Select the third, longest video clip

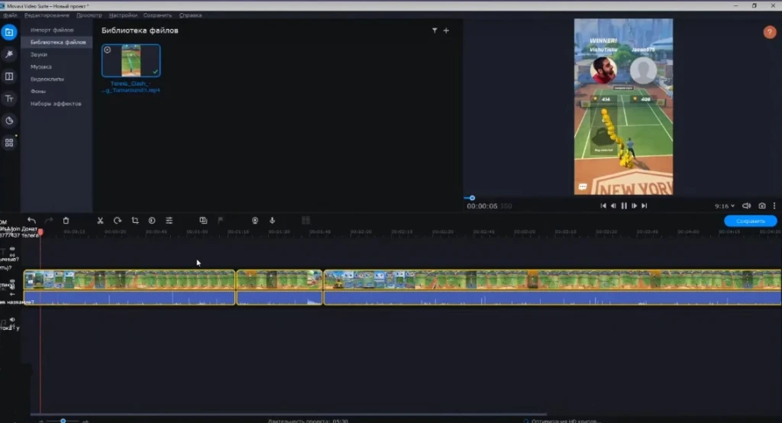pyautogui.click(x=553, y=280)
